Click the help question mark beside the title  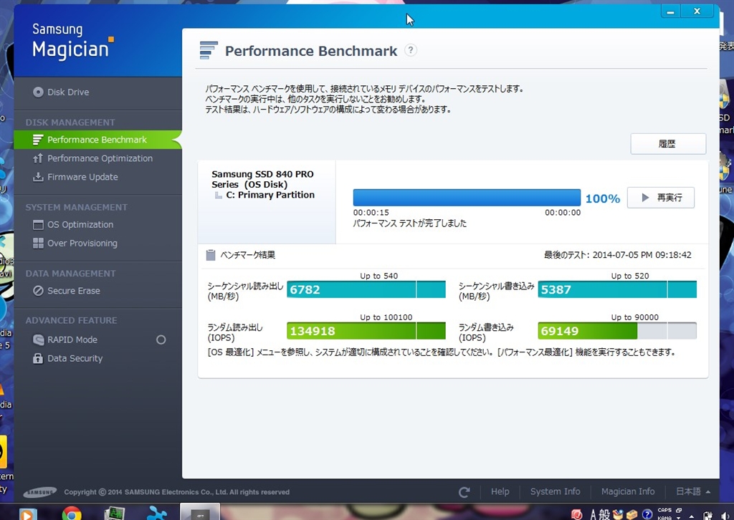point(411,50)
